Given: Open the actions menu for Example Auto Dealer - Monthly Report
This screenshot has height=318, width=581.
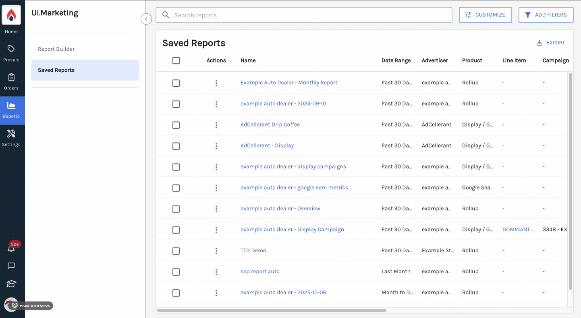Looking at the screenshot, I should [216, 83].
